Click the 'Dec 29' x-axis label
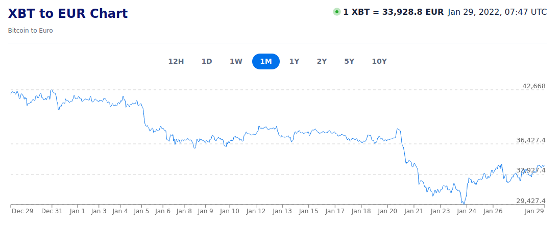Screen dimensions: 560x226 click(22, 211)
